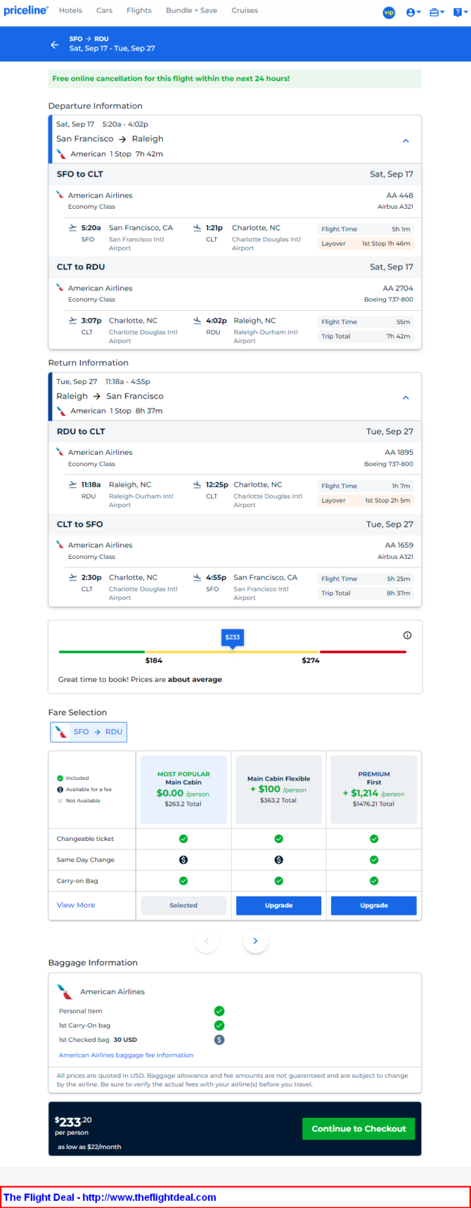This screenshot has width=471, height=1208.
Task: Collapse the Return Information flight details
Action: [406, 397]
